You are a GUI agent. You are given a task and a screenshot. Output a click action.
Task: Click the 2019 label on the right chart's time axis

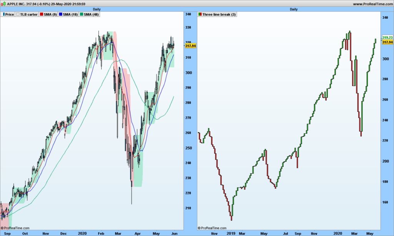click(x=231, y=233)
